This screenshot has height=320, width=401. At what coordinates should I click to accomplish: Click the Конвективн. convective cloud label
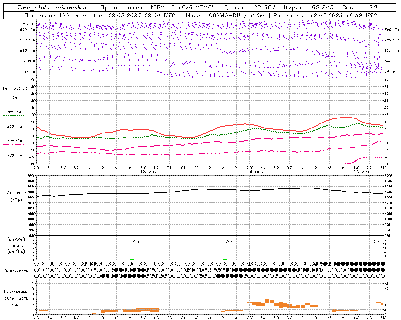16,292
